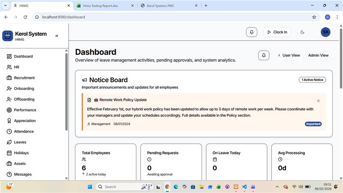Dismiss the Remote Work Policy notice

click(x=318, y=101)
